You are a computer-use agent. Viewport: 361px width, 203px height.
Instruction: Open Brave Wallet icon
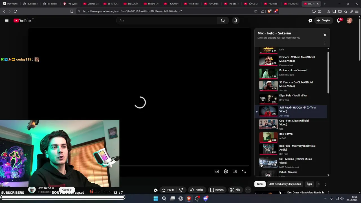pos(340,11)
